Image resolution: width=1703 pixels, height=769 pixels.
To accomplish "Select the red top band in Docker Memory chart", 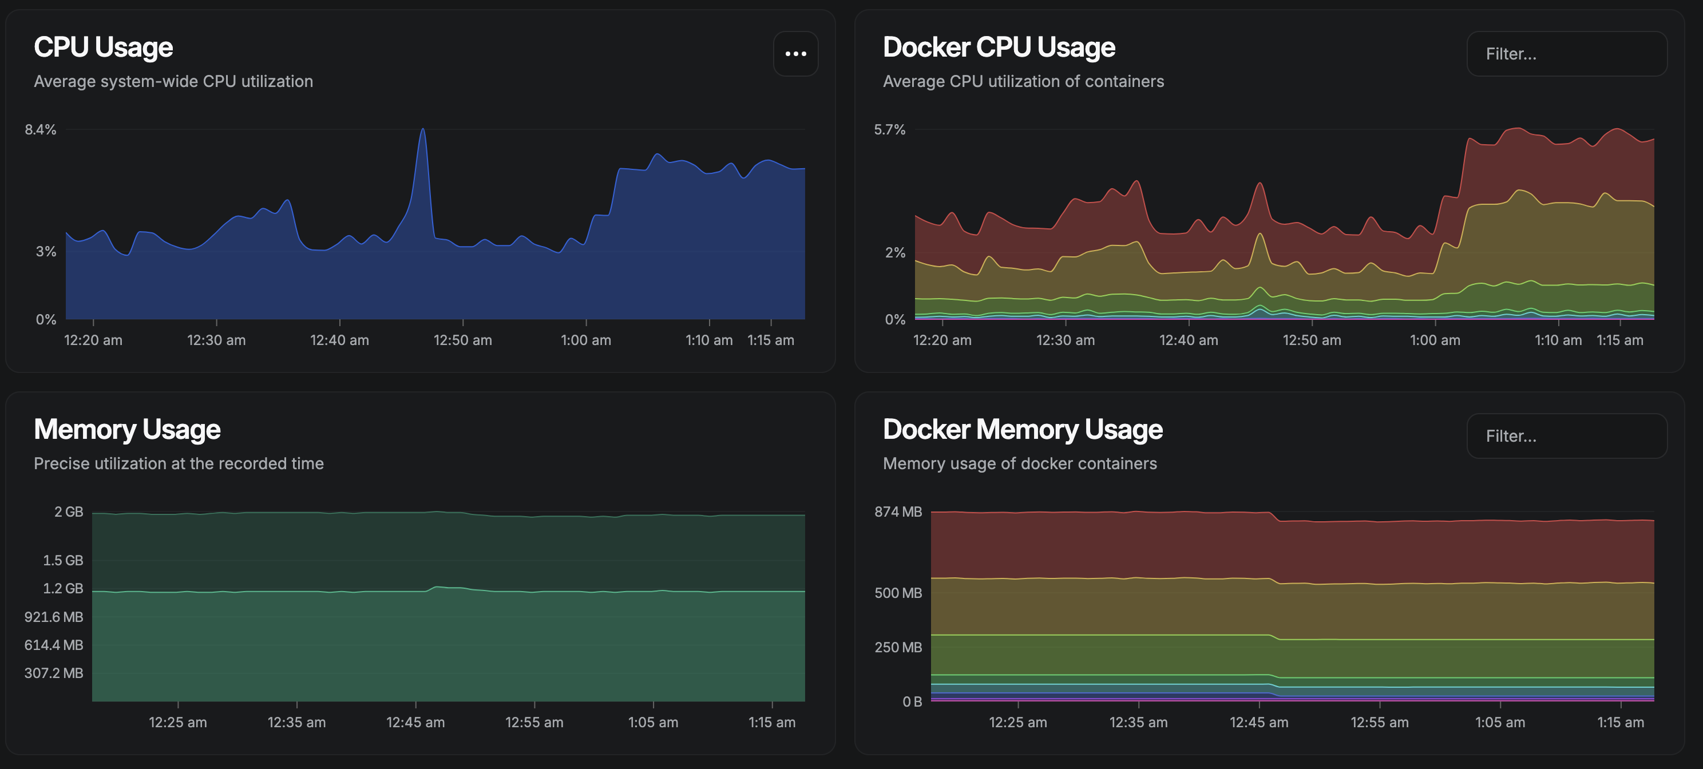I will tap(1289, 549).
